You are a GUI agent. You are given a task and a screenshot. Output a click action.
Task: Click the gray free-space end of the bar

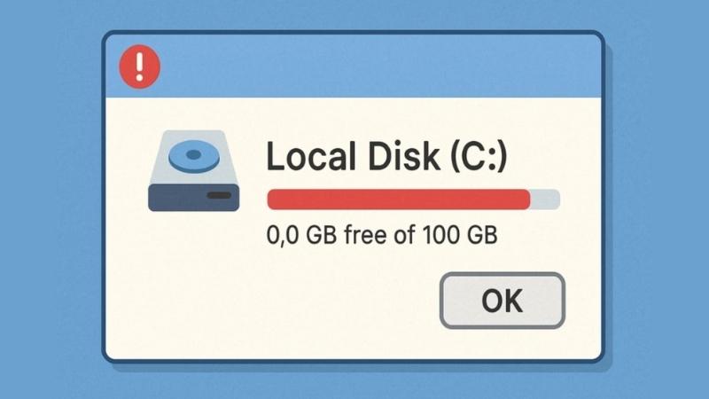point(545,199)
